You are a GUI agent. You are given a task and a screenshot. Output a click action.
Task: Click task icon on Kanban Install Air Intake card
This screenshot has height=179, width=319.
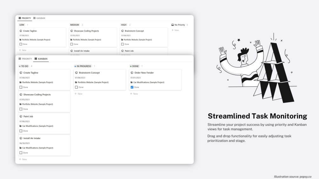click(x=21, y=138)
